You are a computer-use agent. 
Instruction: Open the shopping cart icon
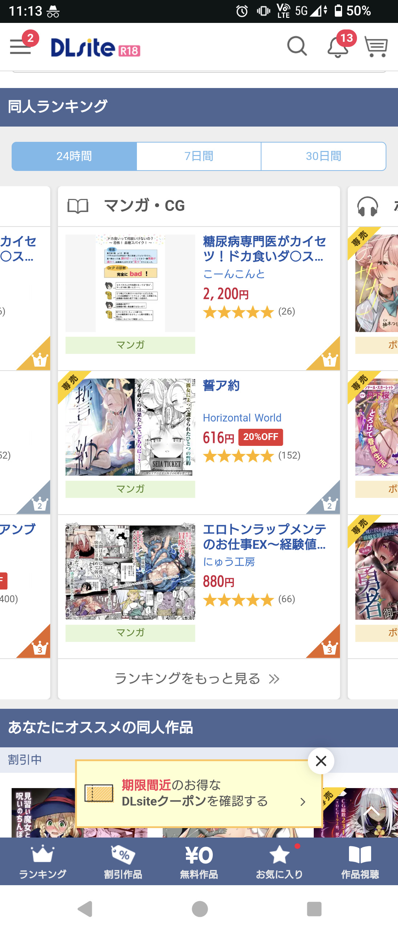pyautogui.click(x=376, y=47)
